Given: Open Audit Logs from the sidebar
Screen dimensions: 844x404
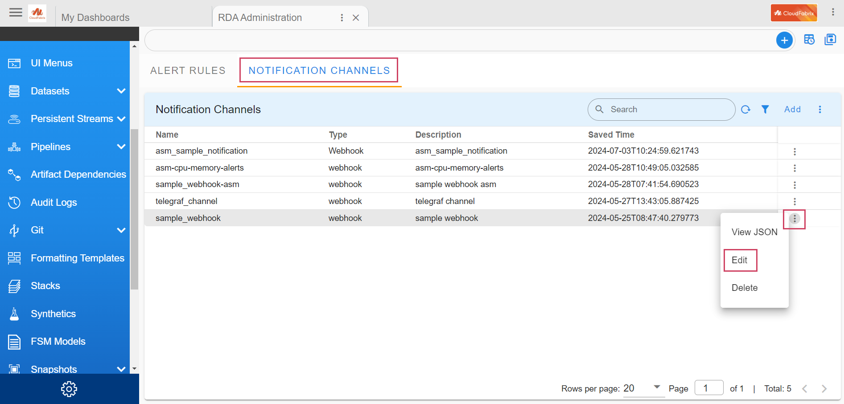Looking at the screenshot, I should click(x=54, y=203).
